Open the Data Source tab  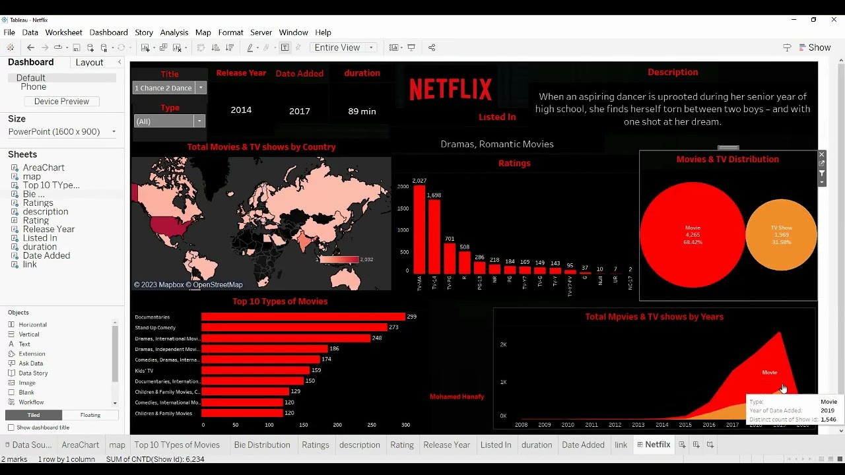[x=27, y=445]
